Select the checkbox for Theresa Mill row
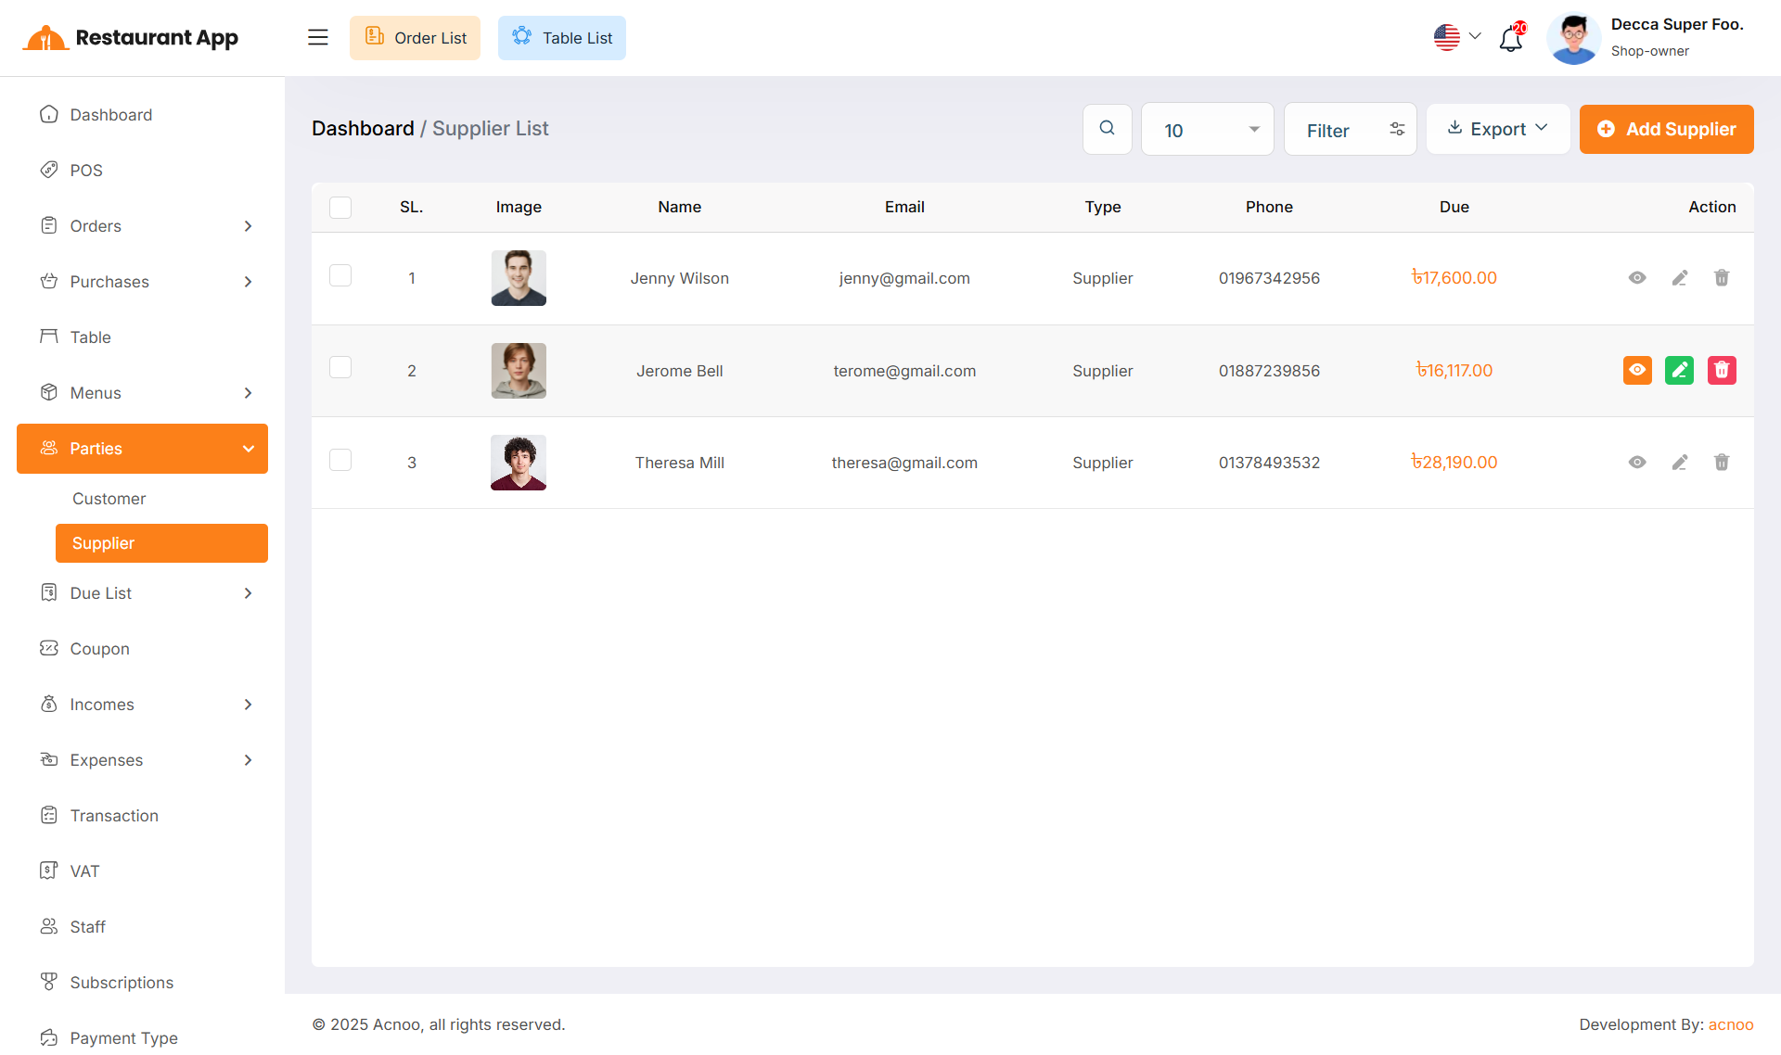The width and height of the screenshot is (1781, 1055). (x=340, y=460)
